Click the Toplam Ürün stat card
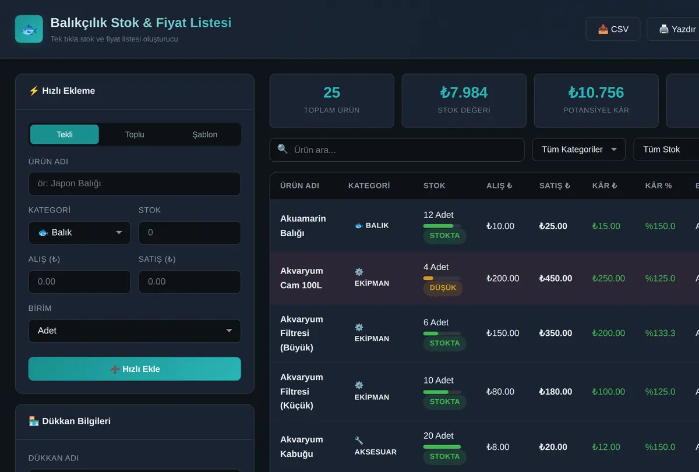 pos(331,101)
